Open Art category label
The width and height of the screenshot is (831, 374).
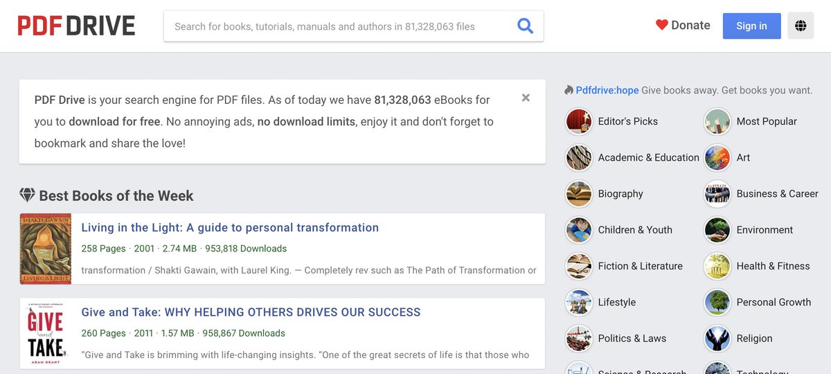pos(743,157)
